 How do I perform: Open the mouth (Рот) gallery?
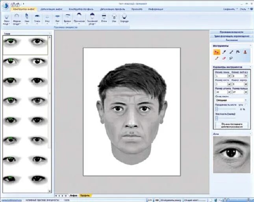click(x=57, y=19)
